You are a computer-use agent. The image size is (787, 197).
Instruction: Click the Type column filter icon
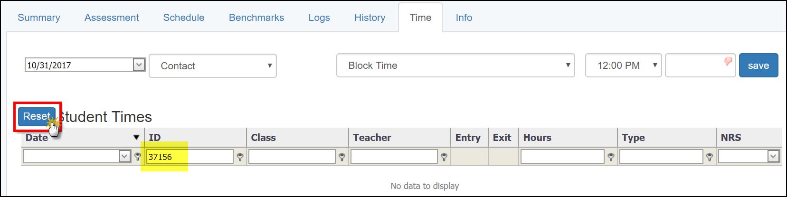(x=710, y=157)
